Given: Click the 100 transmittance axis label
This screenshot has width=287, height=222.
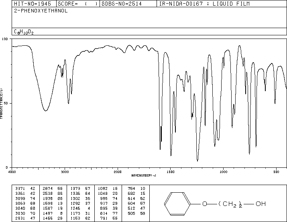Looking at the screenshot, I should [5, 39].
